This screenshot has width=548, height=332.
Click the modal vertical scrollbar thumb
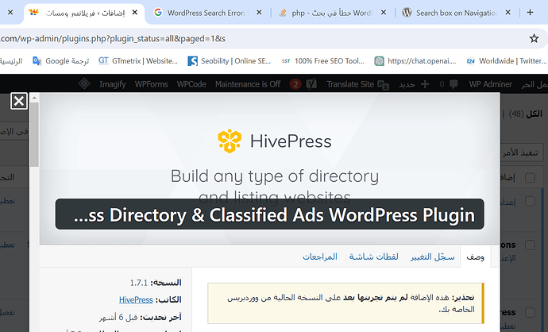coord(34,134)
